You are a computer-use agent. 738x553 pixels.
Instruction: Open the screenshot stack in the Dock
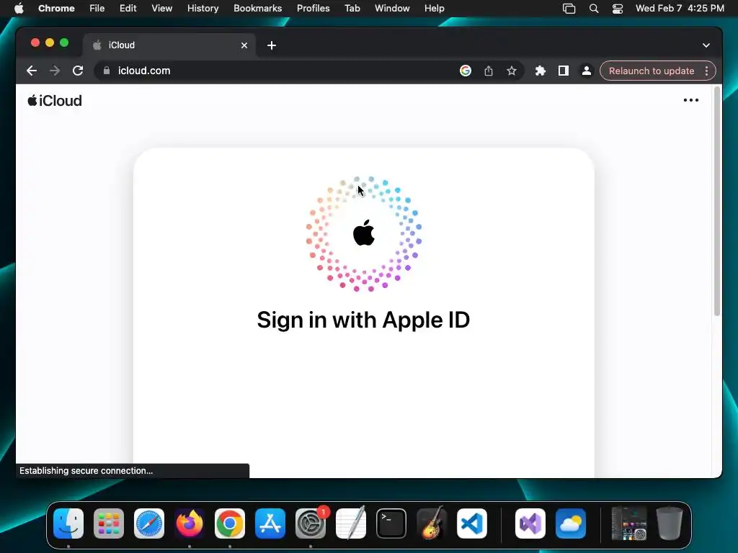629,523
